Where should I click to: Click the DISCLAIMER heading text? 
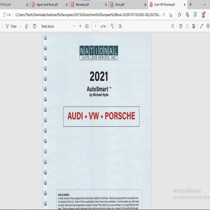[x=64, y=195]
